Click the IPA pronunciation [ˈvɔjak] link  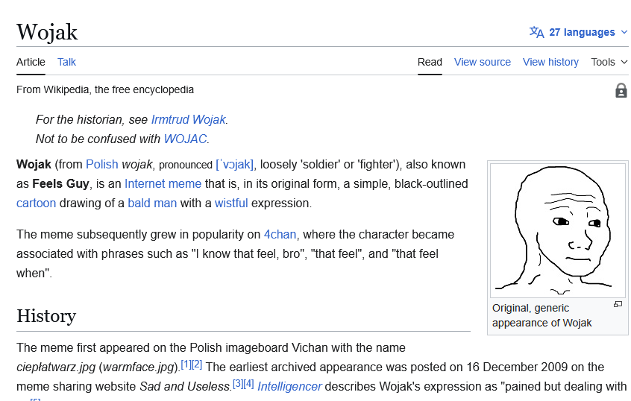(235, 164)
